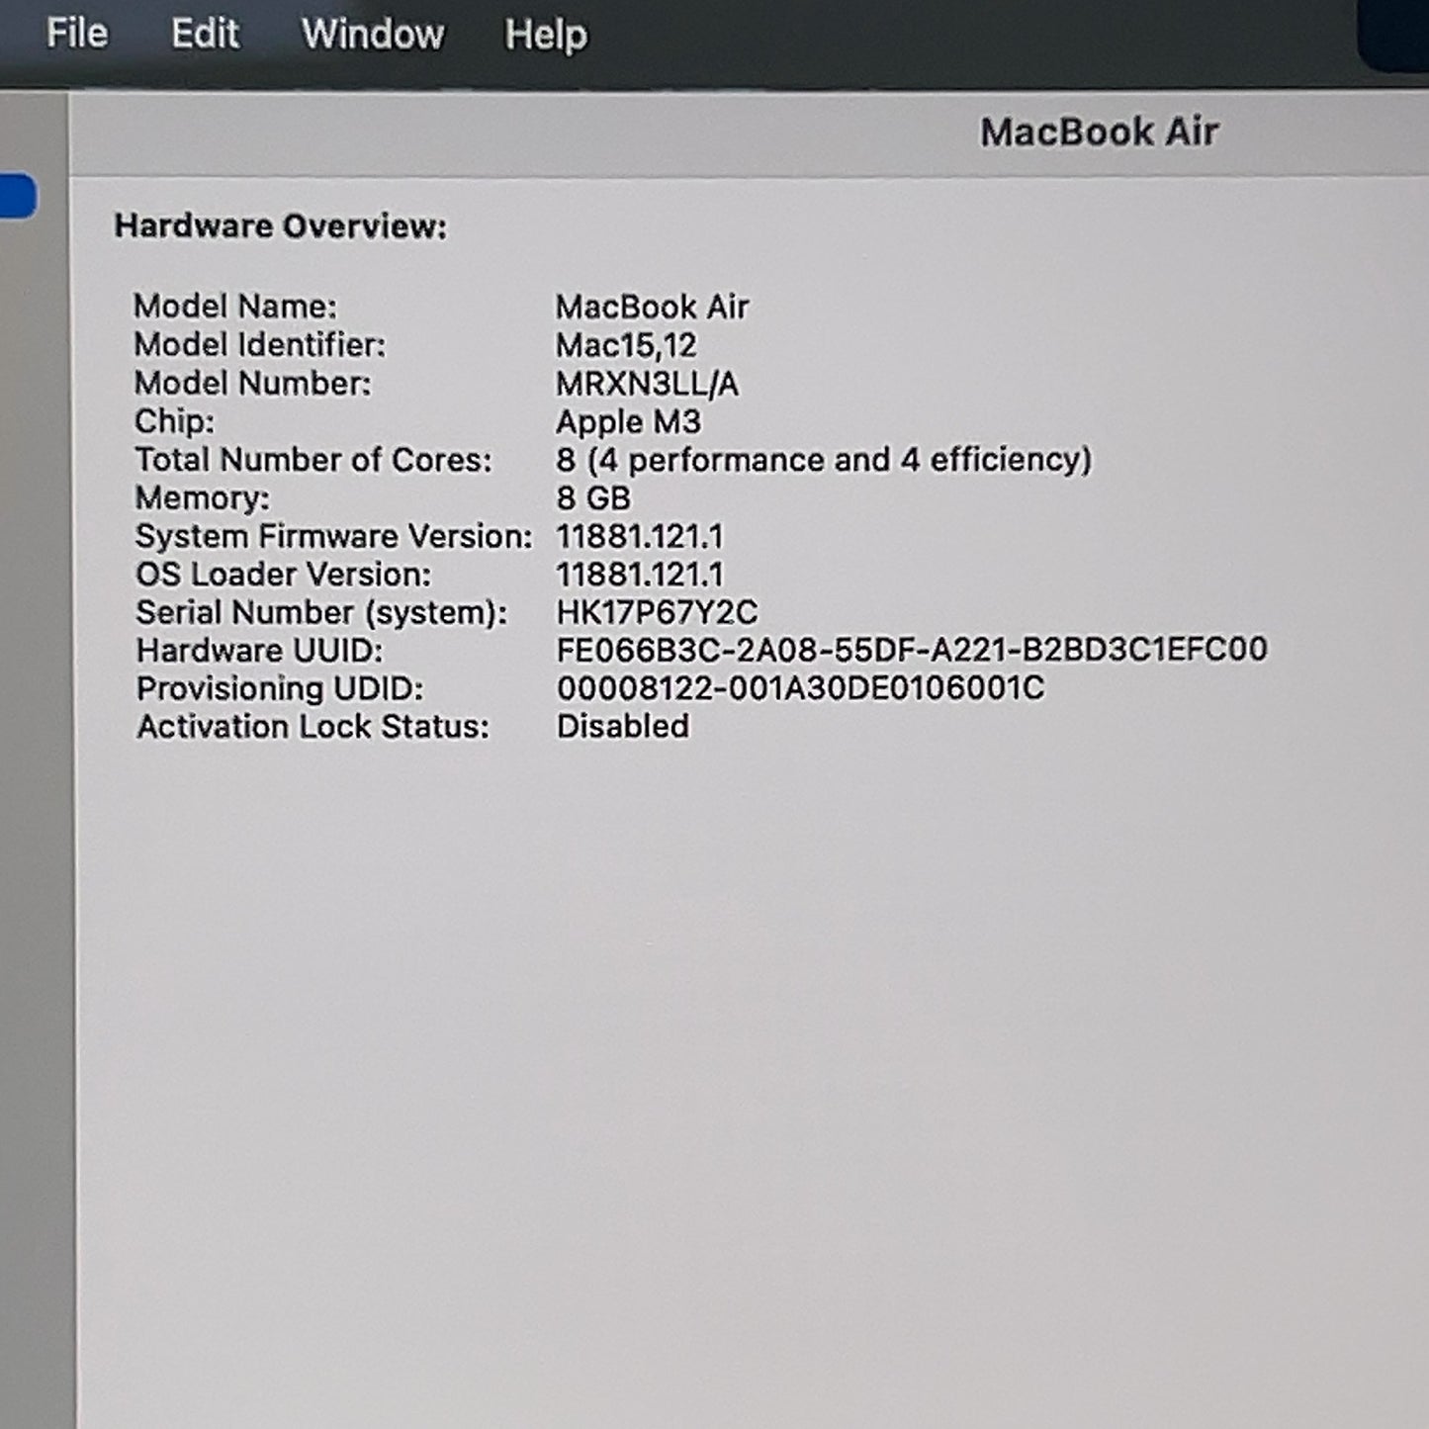Select the OS Loader Version number 11881.121.1
Image resolution: width=1429 pixels, height=1429 pixels.
pyautogui.click(x=640, y=575)
